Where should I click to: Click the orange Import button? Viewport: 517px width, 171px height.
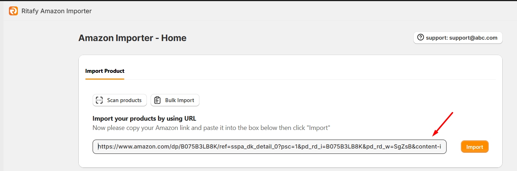[x=474, y=147]
